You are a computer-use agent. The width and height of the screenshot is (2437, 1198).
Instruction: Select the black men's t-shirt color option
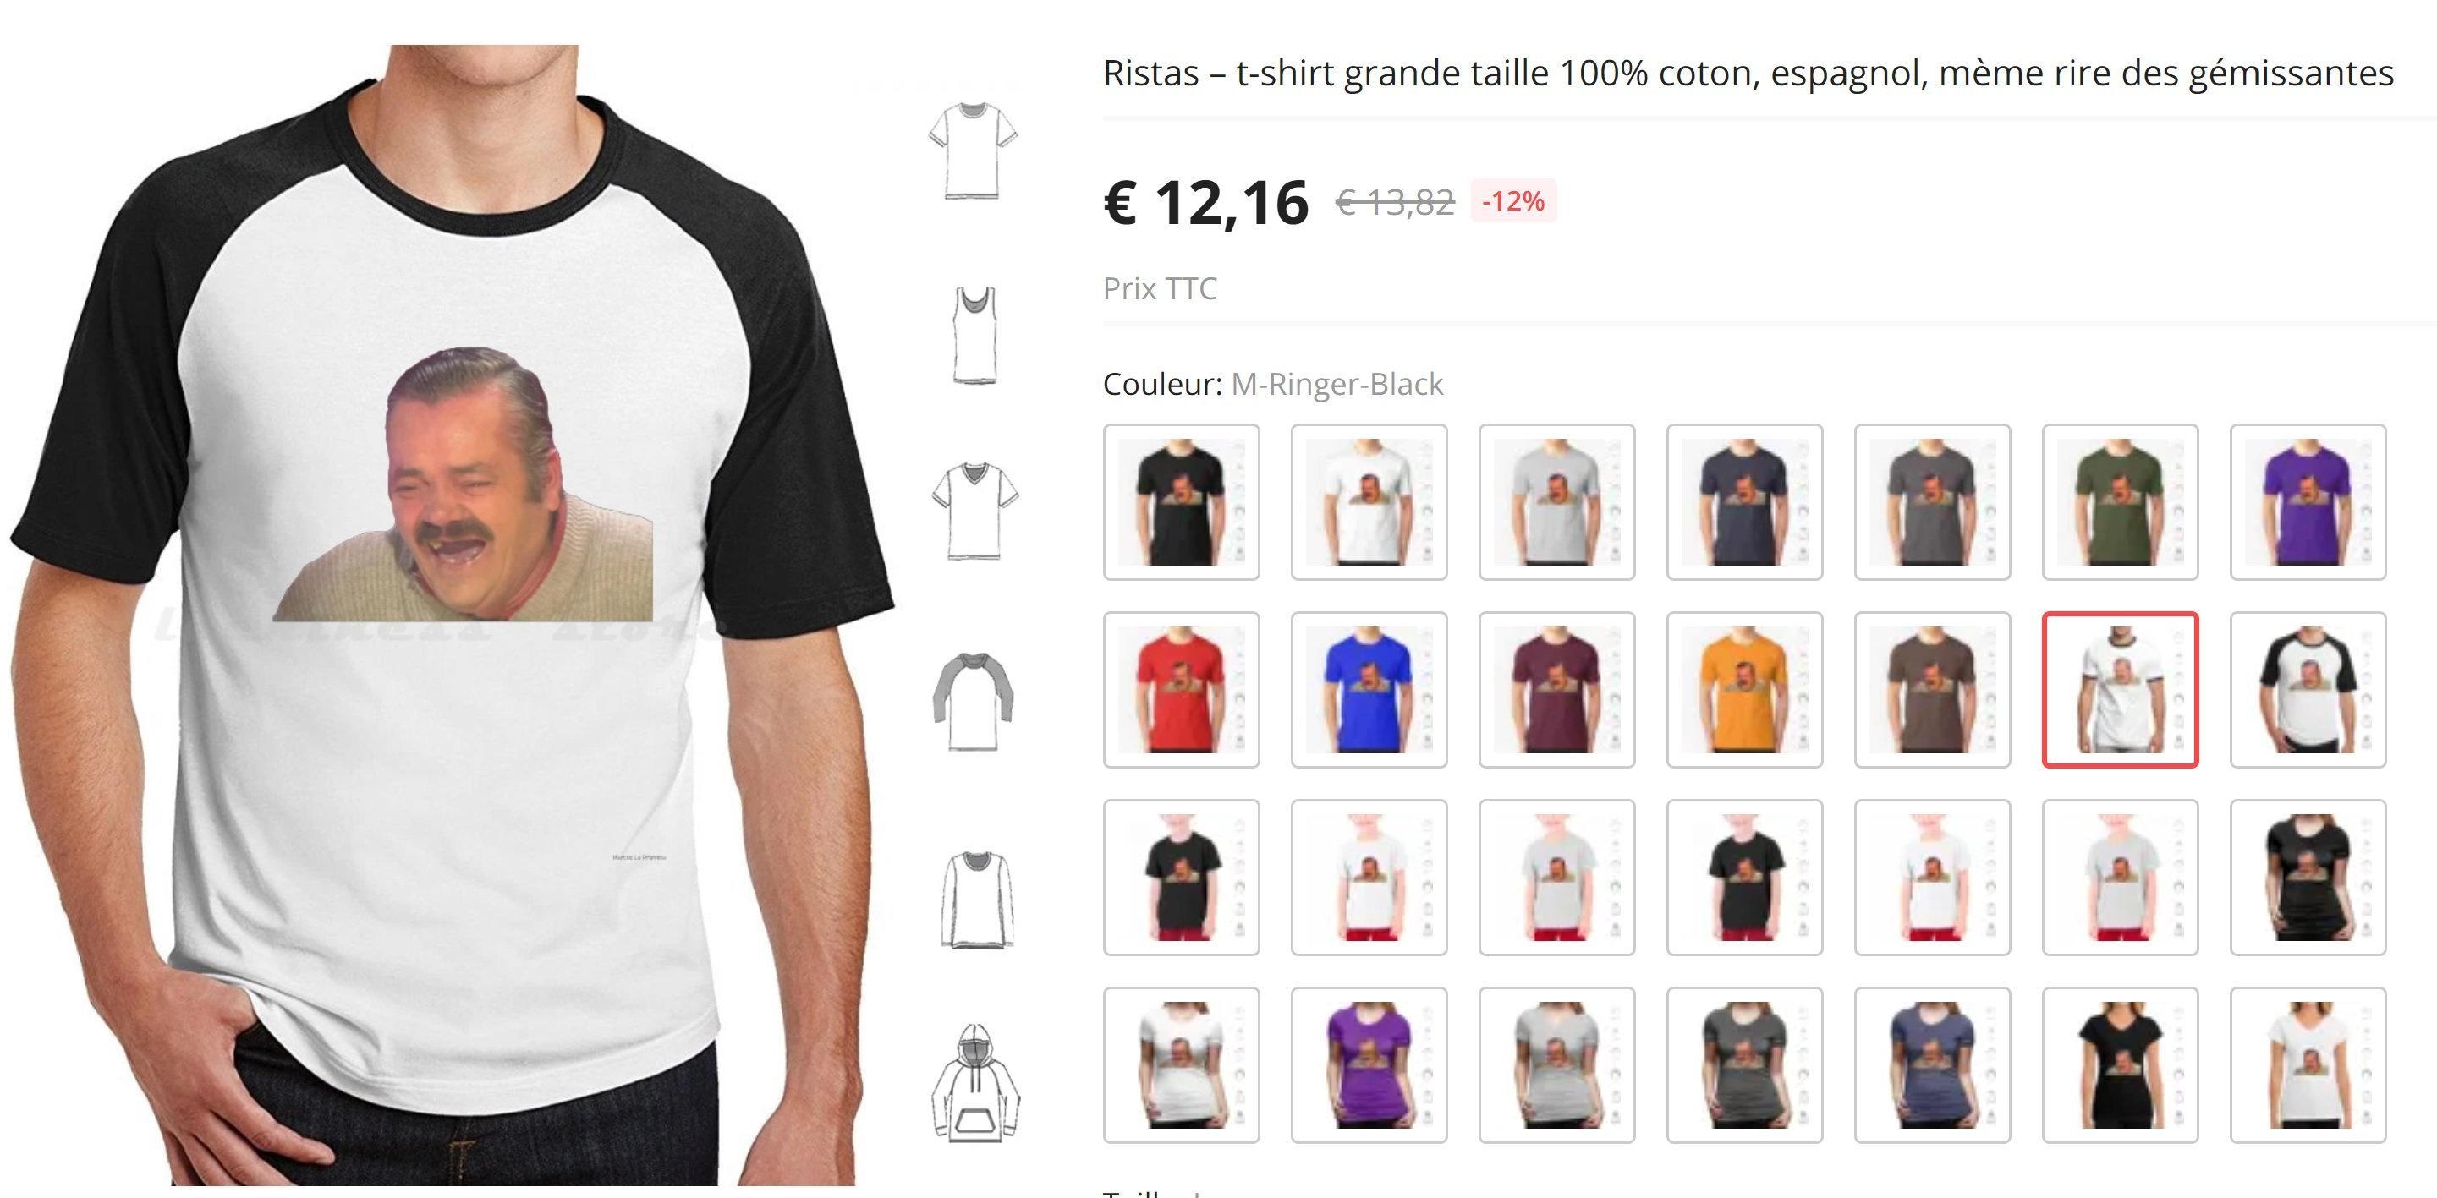(x=1181, y=502)
